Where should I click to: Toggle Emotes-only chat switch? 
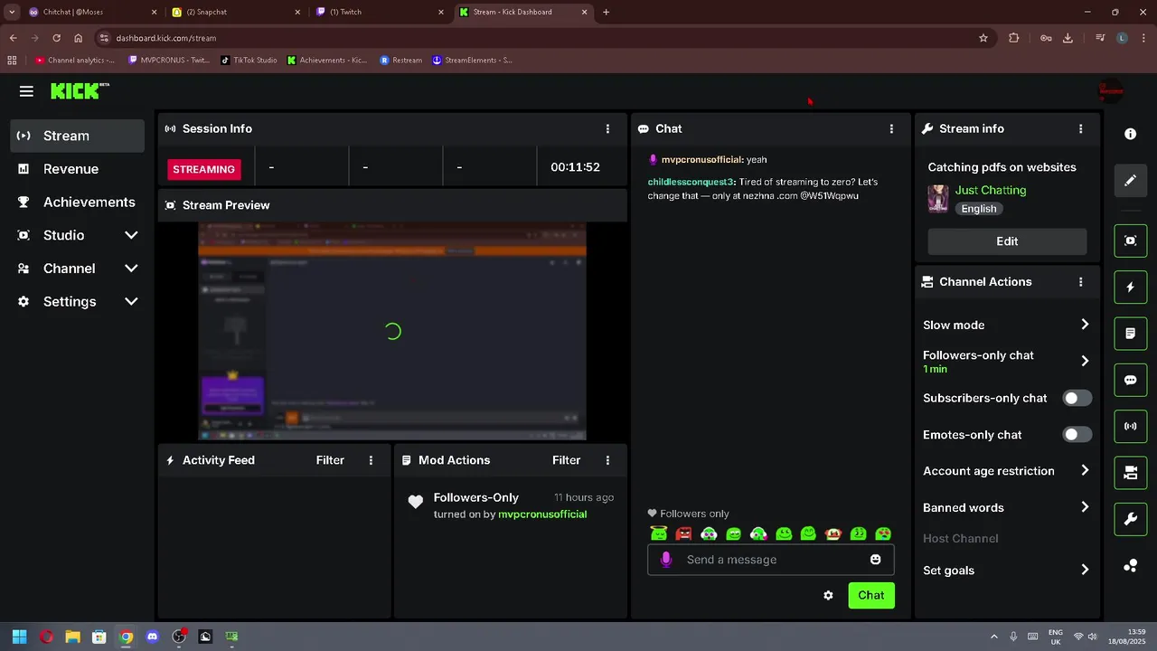tap(1077, 435)
